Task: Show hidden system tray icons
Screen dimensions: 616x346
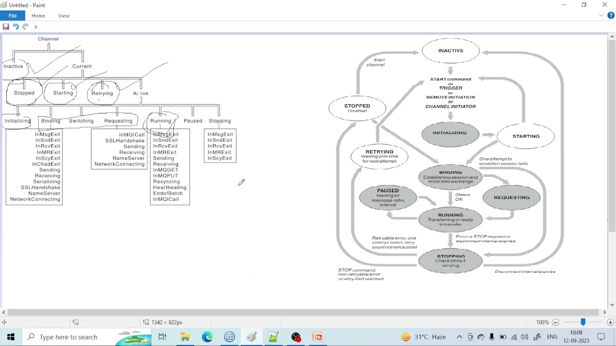Action: point(460,337)
